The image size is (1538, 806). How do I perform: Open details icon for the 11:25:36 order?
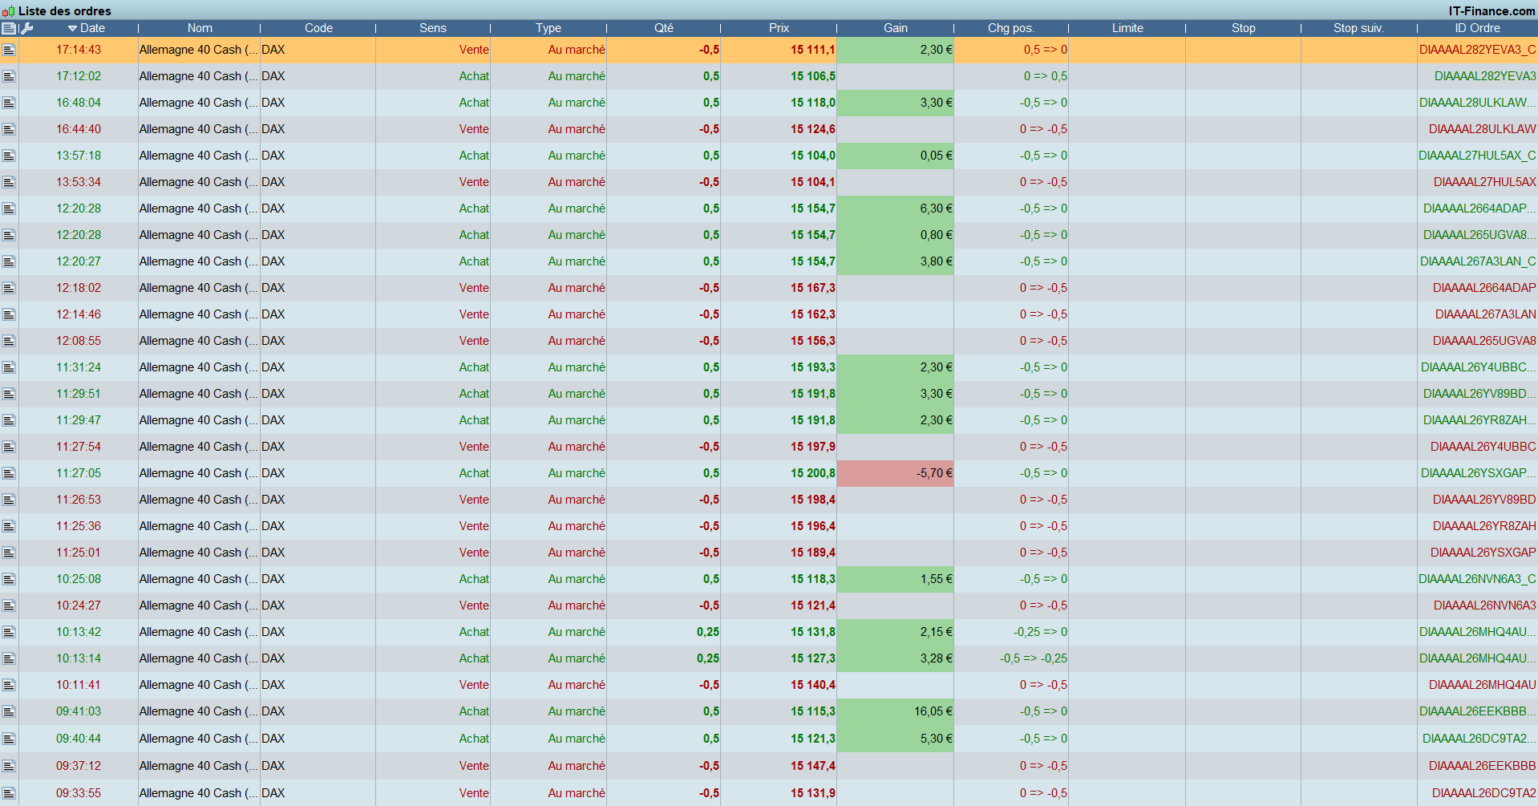click(x=9, y=526)
